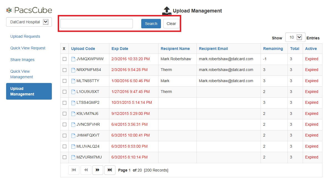This screenshot has height=179, width=328.
Task: Click the Clear button
Action: click(x=171, y=24)
